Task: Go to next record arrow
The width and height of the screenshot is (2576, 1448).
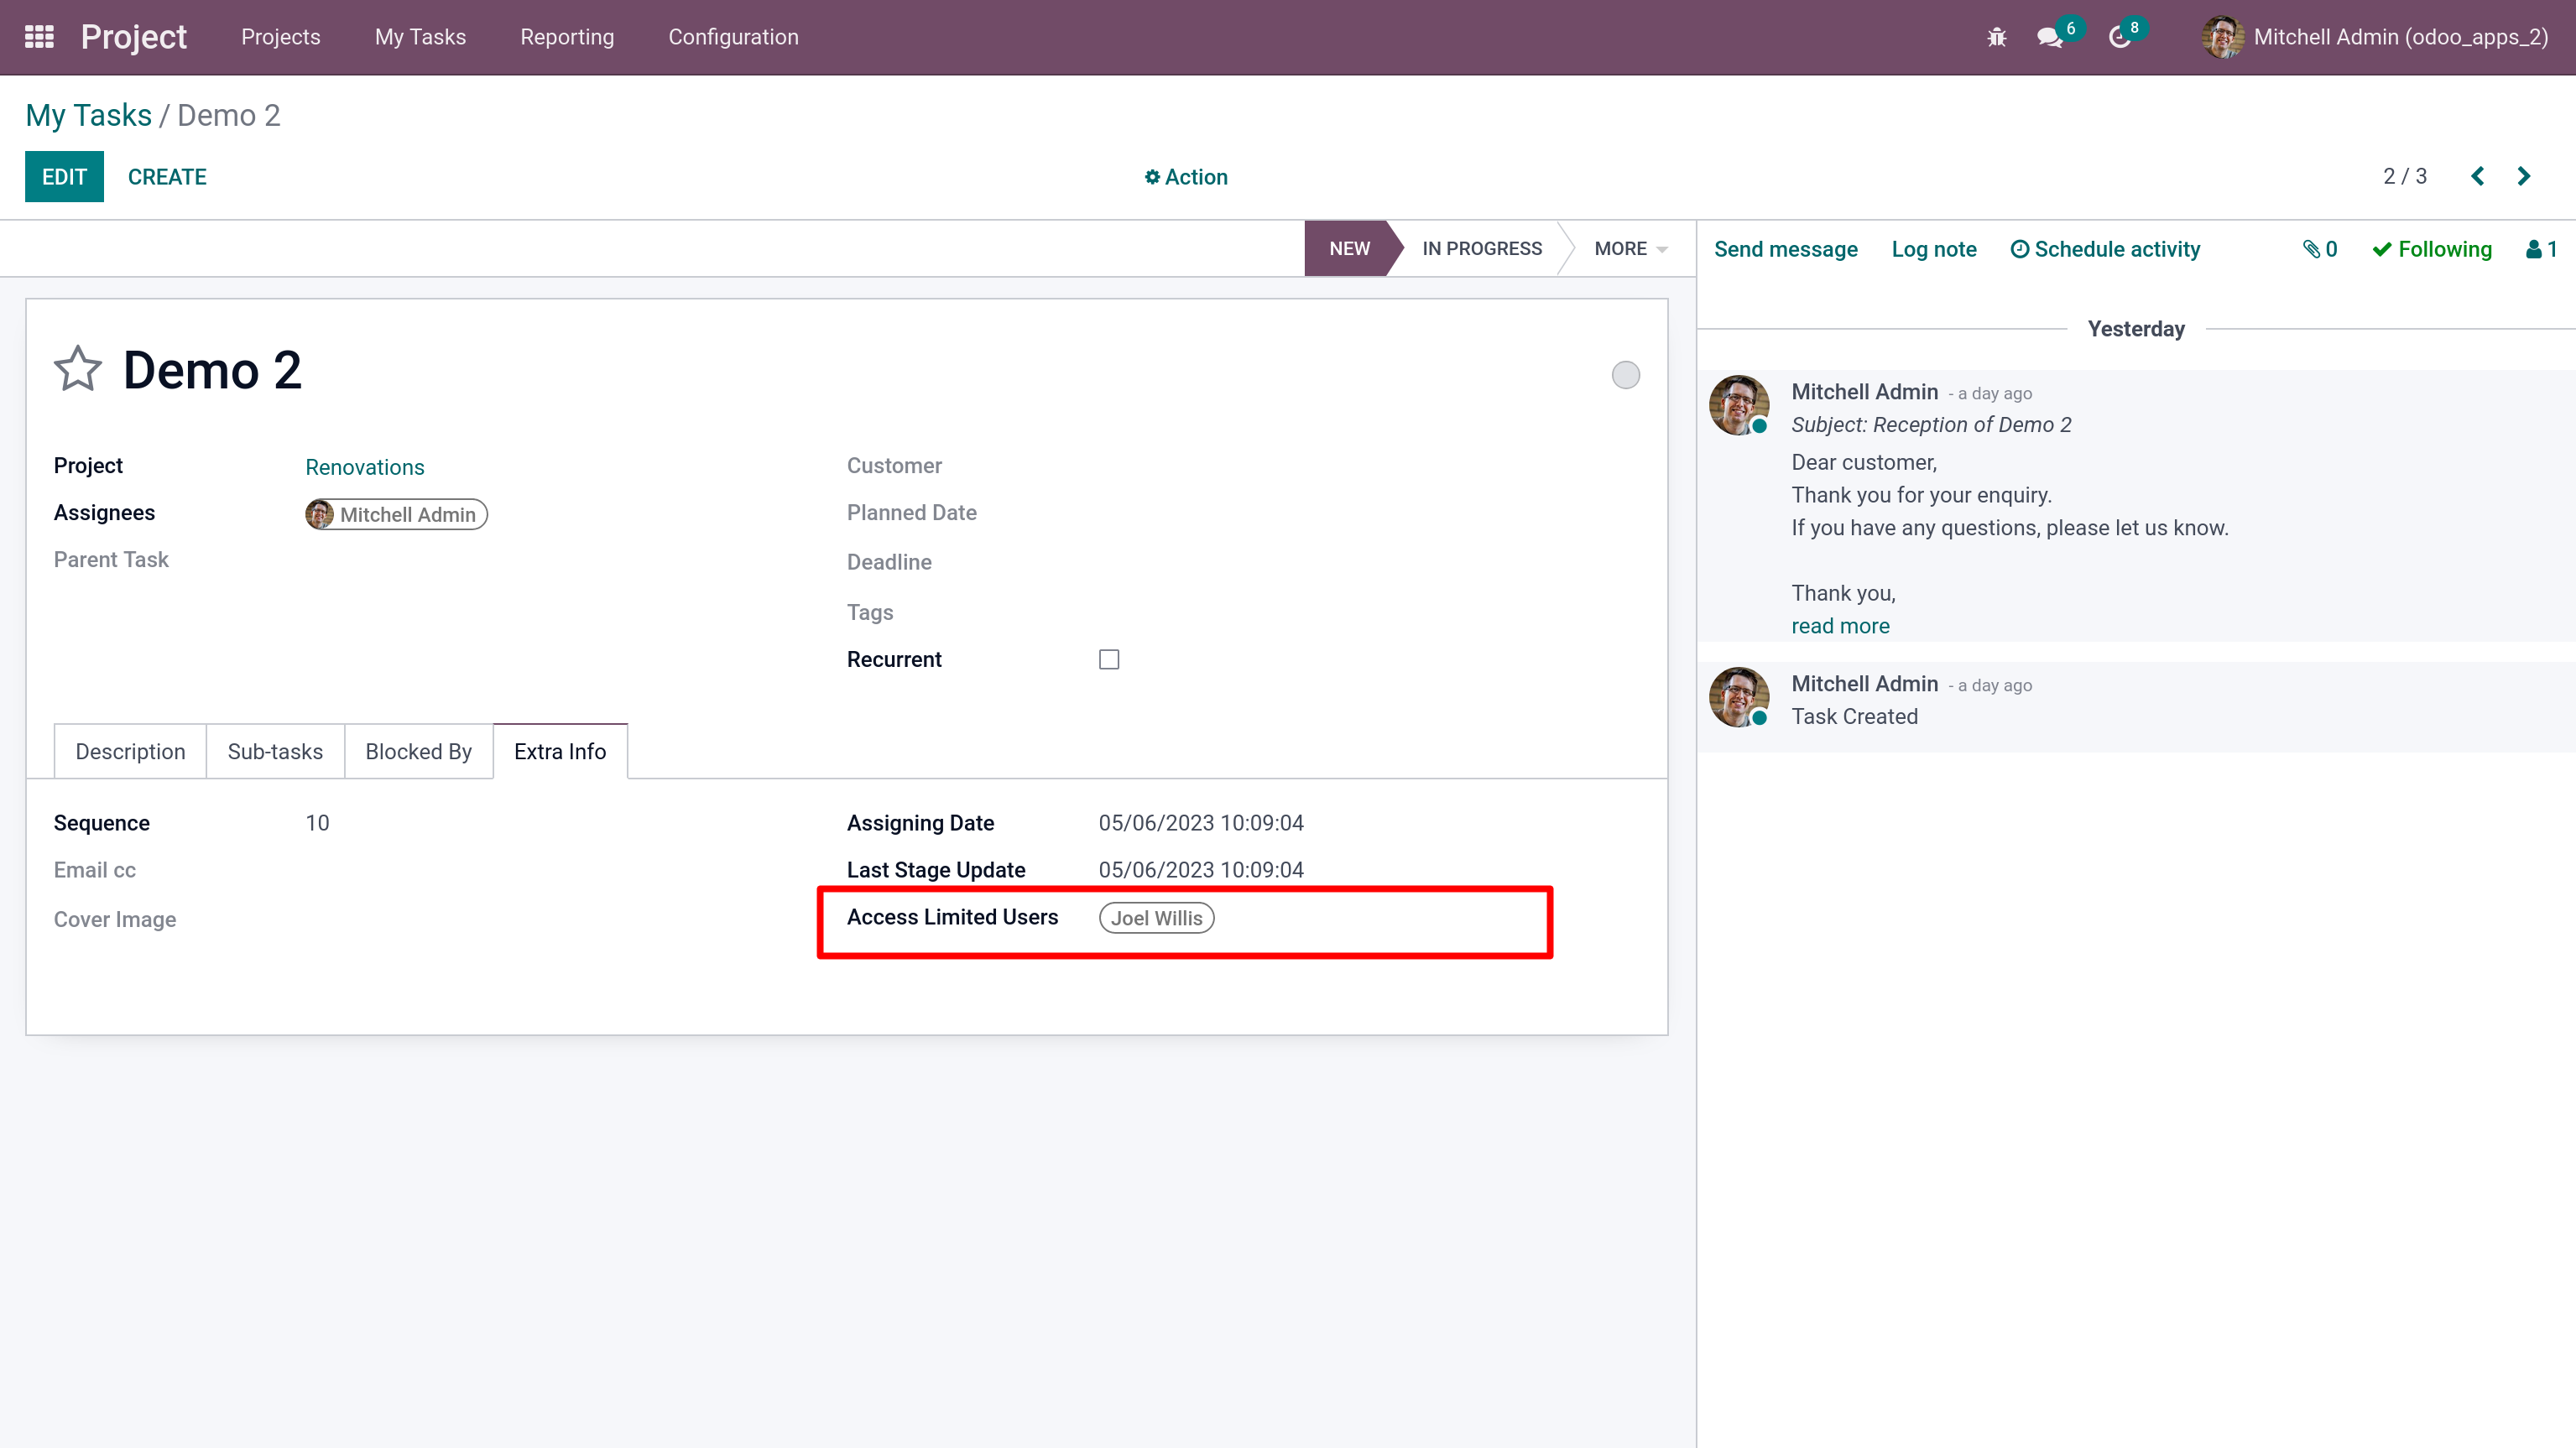Action: coord(2523,177)
